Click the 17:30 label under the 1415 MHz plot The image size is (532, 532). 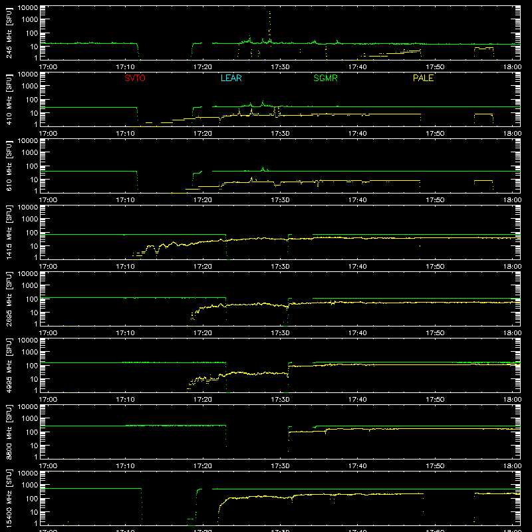280,267
